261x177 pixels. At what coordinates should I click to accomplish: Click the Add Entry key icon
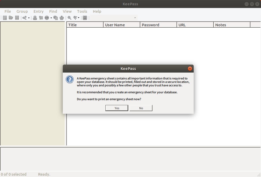24,18
